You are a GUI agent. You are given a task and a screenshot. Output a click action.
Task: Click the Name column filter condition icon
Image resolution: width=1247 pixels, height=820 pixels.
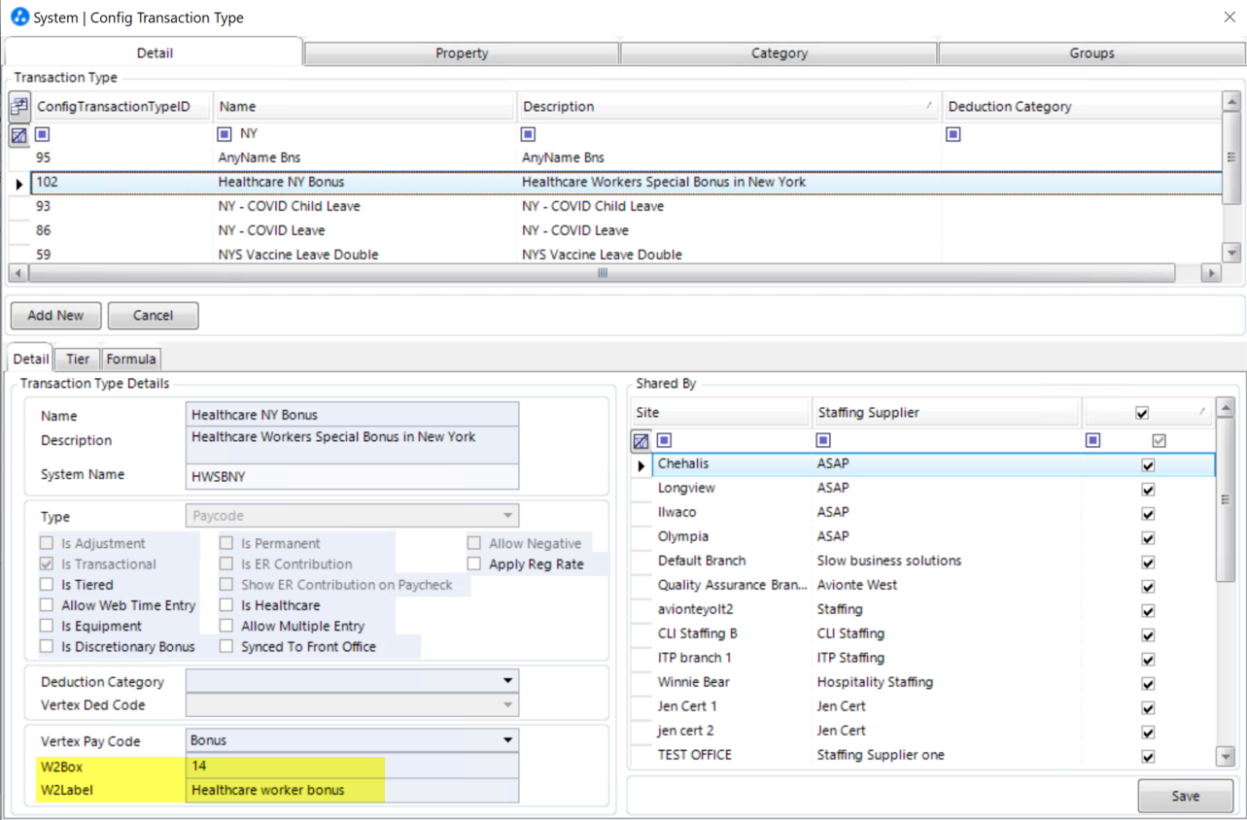(225, 134)
